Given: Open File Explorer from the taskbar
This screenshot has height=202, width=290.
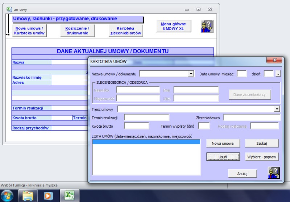Looking at the screenshot, I should (x=28, y=196).
